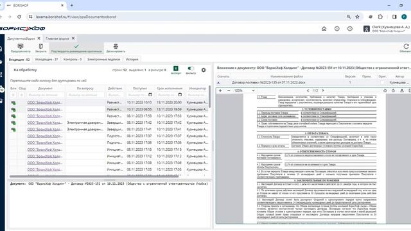Click the Закрыть toolbar icon

pyautogui.click(x=40, y=48)
